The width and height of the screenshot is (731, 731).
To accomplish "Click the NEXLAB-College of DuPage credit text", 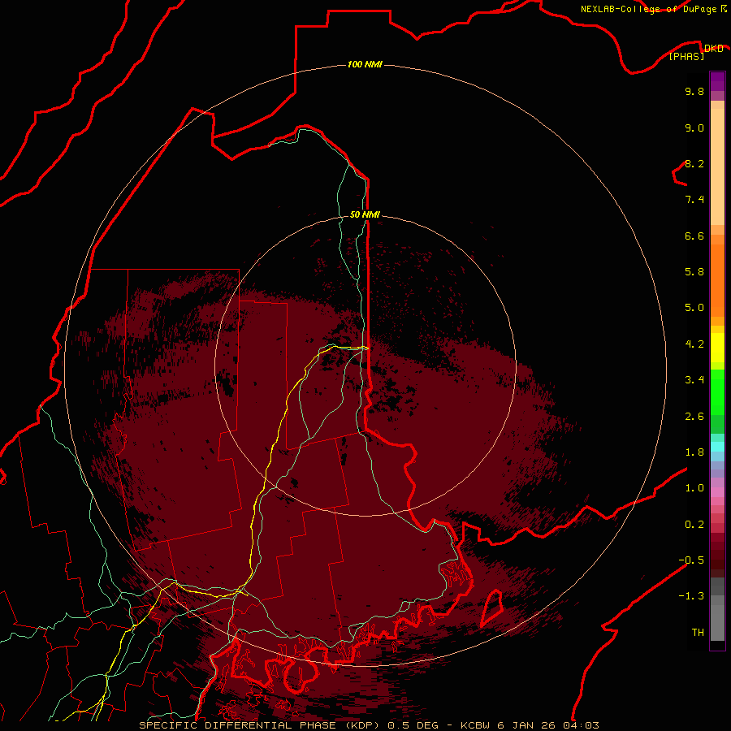I will click(648, 9).
